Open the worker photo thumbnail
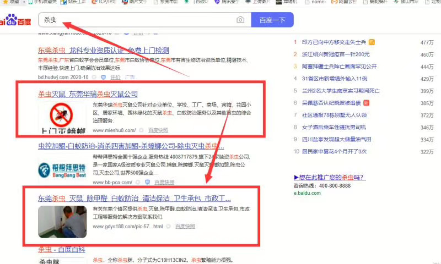This screenshot has height=264, width=441. [x=62, y=222]
